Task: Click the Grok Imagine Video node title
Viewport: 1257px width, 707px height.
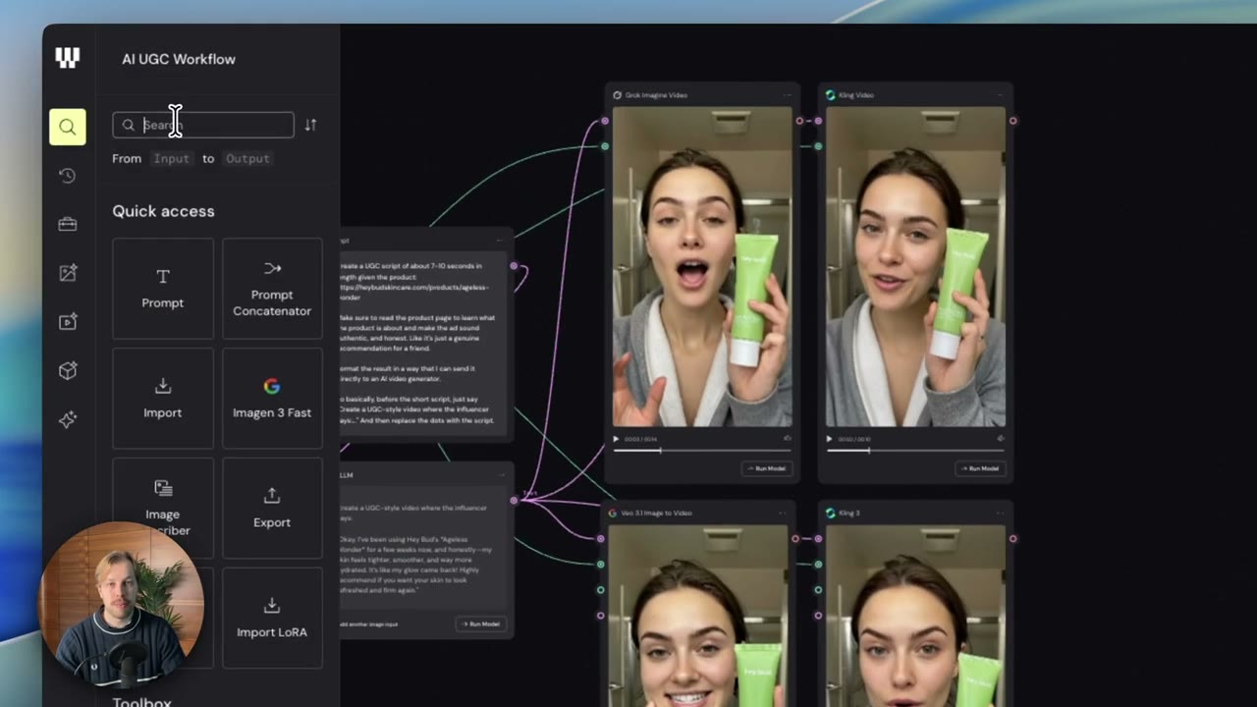Action: [x=656, y=95]
